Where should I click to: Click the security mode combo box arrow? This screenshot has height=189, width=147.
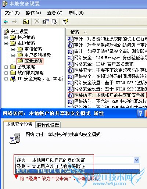pos(136,160)
